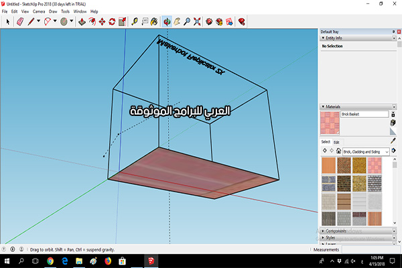Open the Draw menu
Screen dimensions: 402x268
coord(53,11)
